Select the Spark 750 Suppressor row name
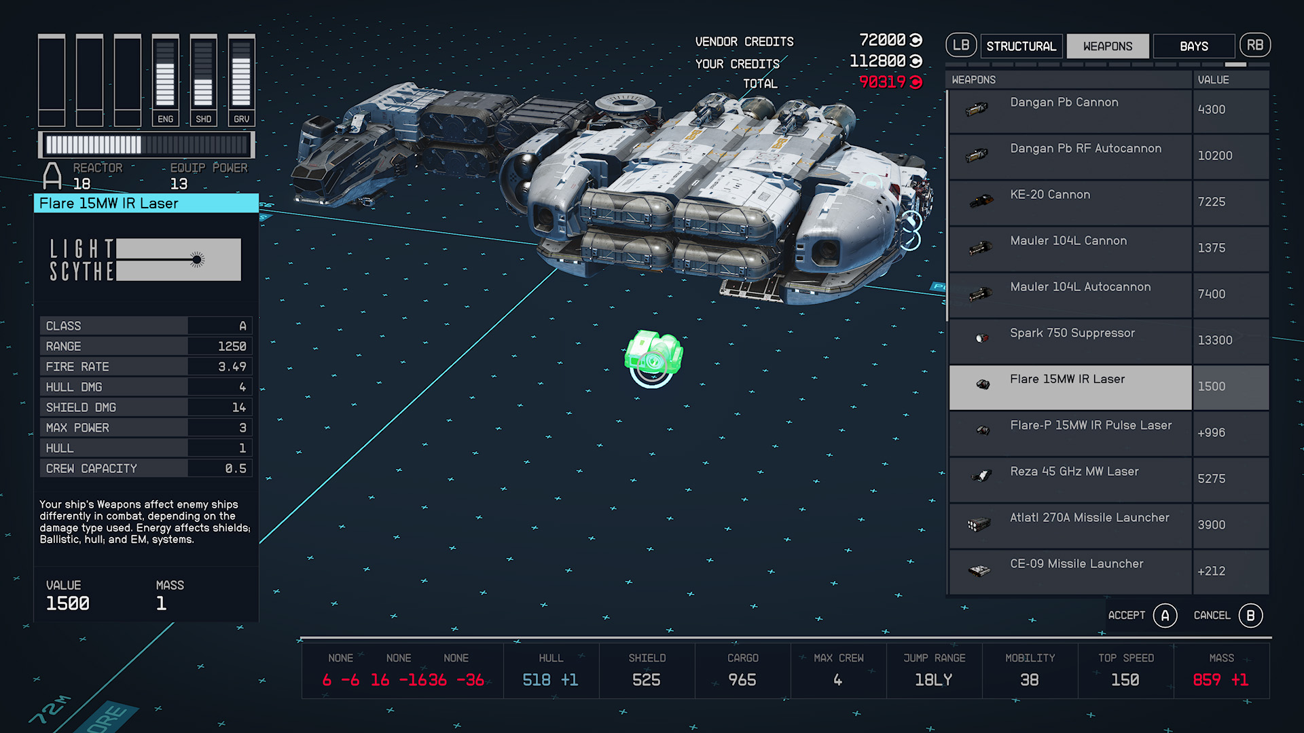This screenshot has height=733, width=1304. [1072, 333]
